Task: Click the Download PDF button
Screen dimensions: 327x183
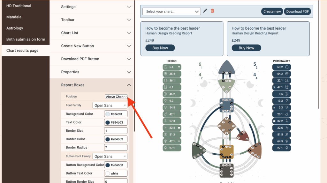Action: point(297,11)
